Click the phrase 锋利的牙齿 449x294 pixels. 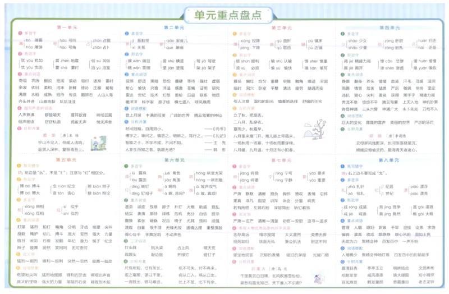tap(76, 275)
